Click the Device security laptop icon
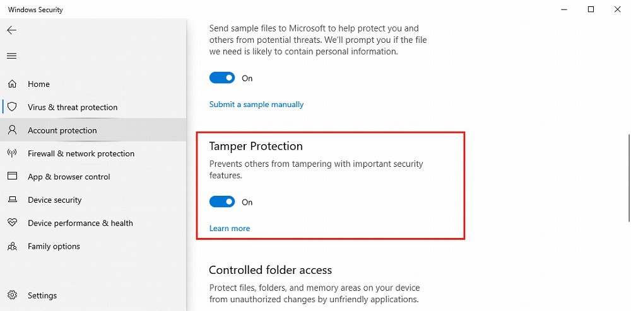 point(12,200)
